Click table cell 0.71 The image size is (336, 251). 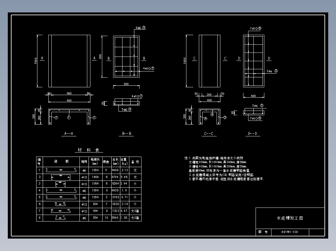(x=124, y=197)
